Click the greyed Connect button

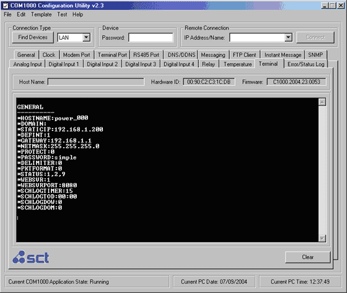tap(315, 37)
